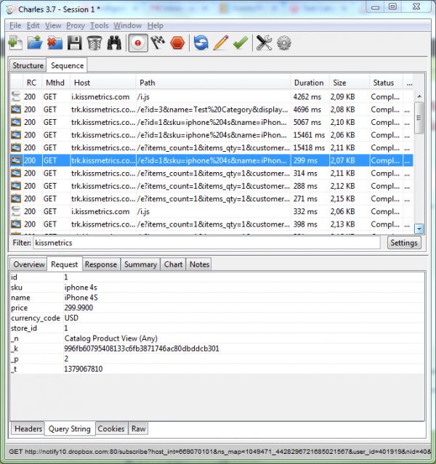This screenshot has width=436, height=464.
Task: Switch to the Structure tab
Action: pos(28,65)
